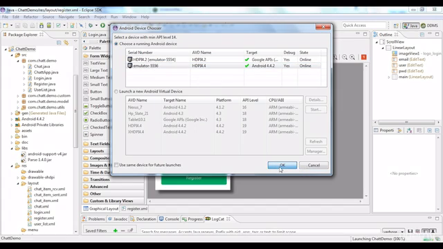Image resolution: width=443 pixels, height=249 pixels.
Task: Select Choose a running Android device radio
Action: coord(116,44)
